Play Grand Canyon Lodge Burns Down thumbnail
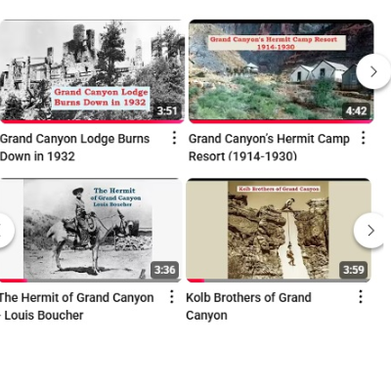This screenshot has width=391, height=391. point(92,71)
